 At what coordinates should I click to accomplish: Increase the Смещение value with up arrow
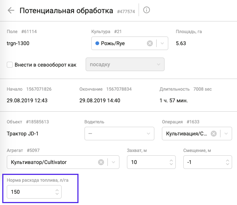(228, 160)
